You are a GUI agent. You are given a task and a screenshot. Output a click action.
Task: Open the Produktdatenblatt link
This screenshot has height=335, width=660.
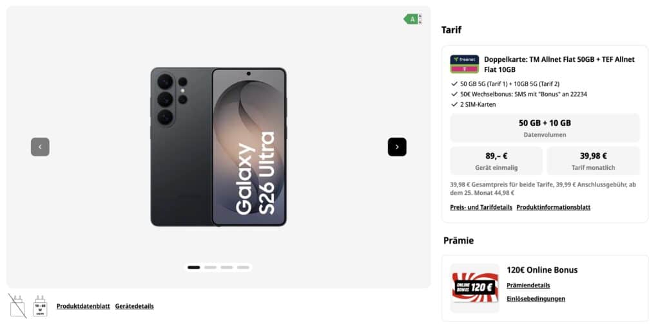(x=83, y=306)
